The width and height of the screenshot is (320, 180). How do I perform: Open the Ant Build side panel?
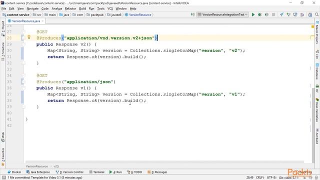coord(317,136)
